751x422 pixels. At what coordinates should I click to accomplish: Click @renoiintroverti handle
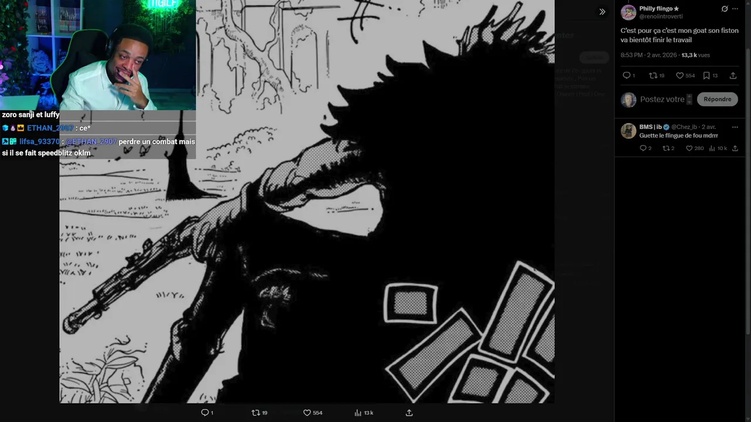661,16
